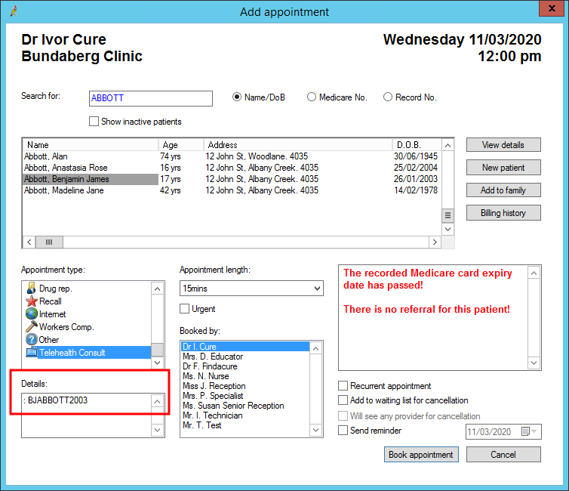Choose Mrs. D. Educator in Booked by

[x=213, y=357]
